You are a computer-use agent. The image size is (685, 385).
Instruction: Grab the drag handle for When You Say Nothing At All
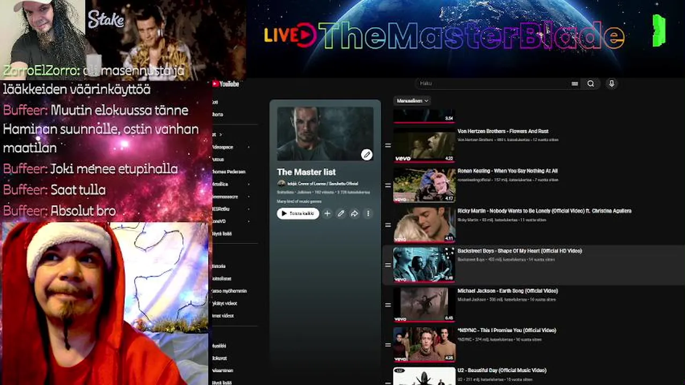click(x=388, y=185)
